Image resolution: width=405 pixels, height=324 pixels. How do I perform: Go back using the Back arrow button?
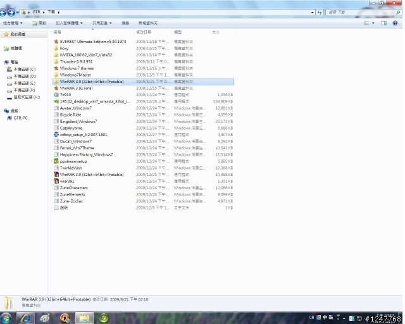tap(3, 12)
